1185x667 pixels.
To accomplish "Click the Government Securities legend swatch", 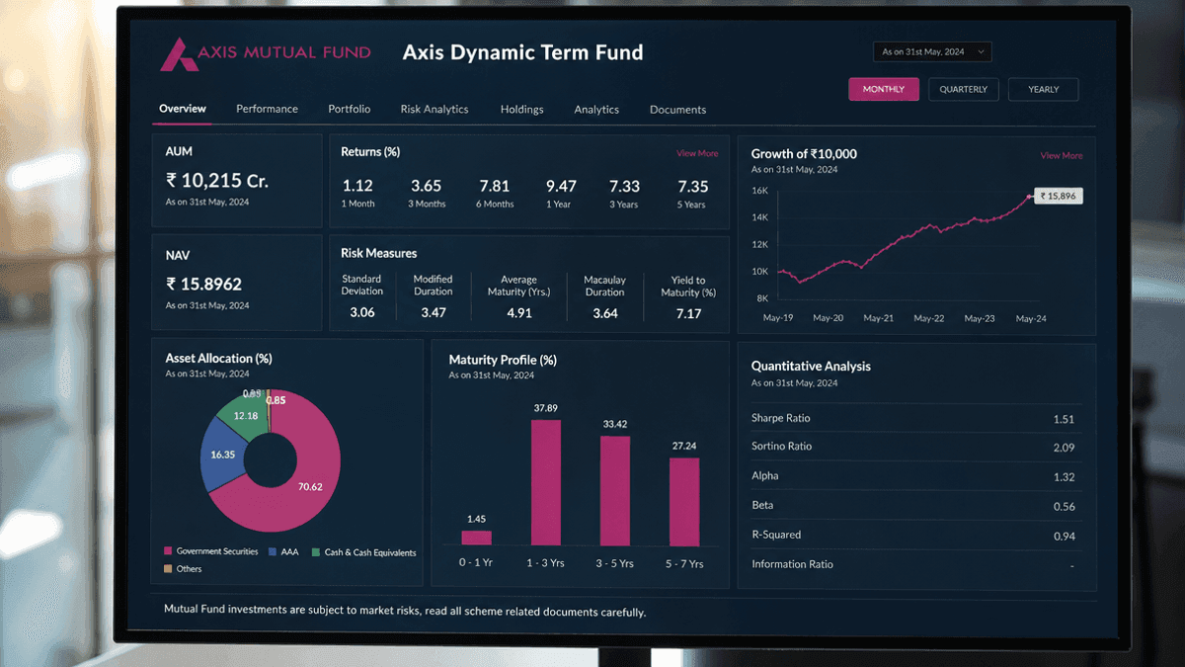I will point(168,551).
